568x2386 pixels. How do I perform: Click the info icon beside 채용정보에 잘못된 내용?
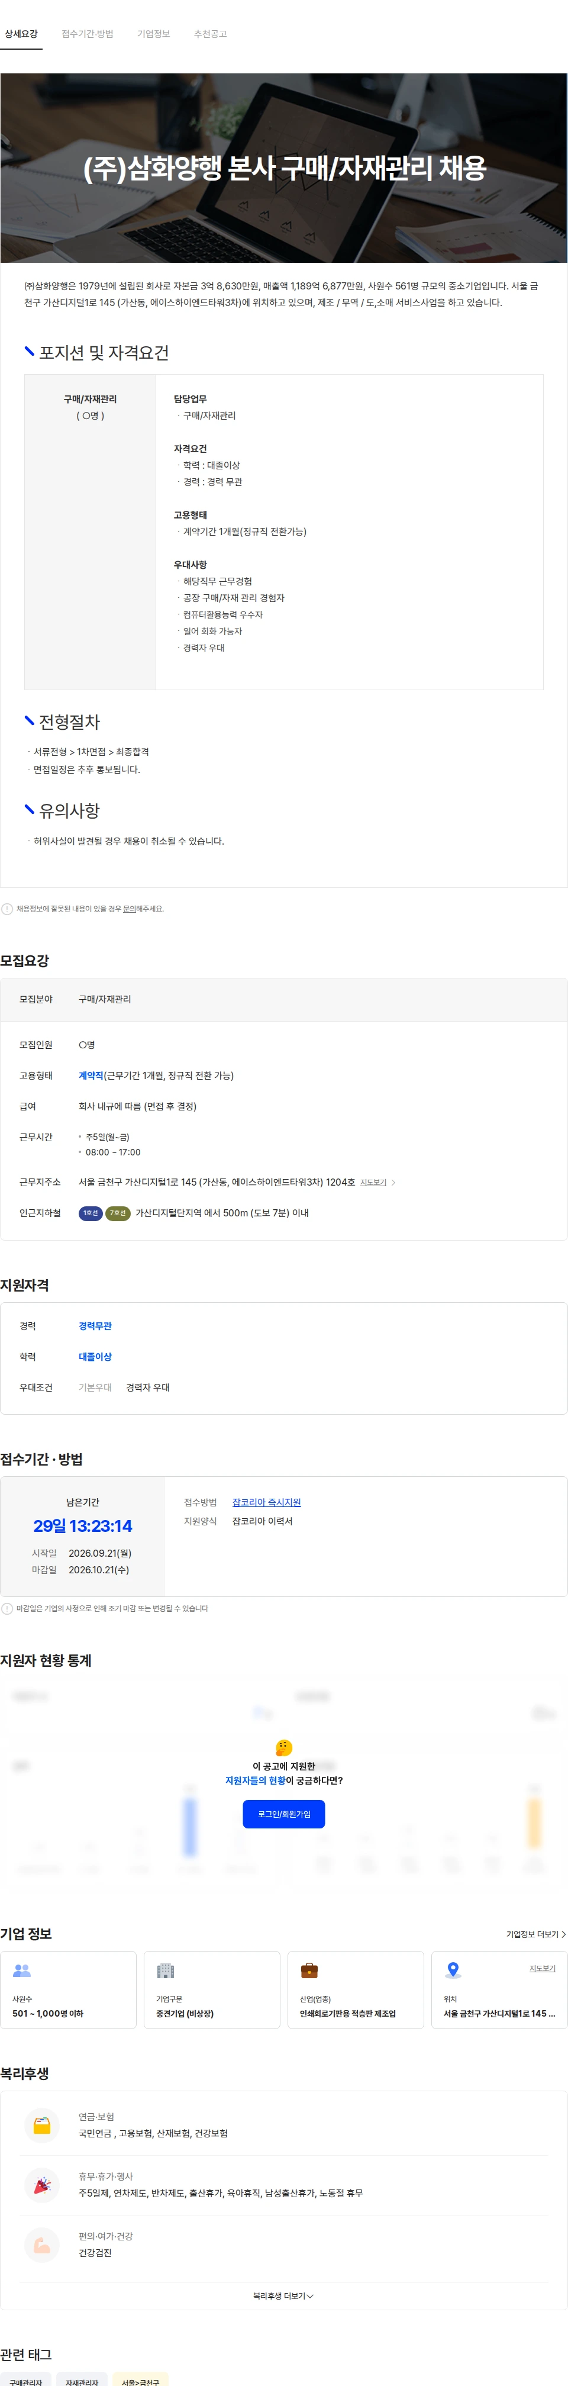tap(8, 909)
